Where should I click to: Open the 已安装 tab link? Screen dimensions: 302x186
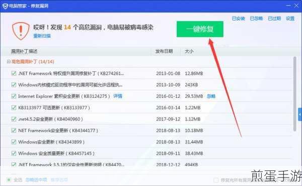239,19
